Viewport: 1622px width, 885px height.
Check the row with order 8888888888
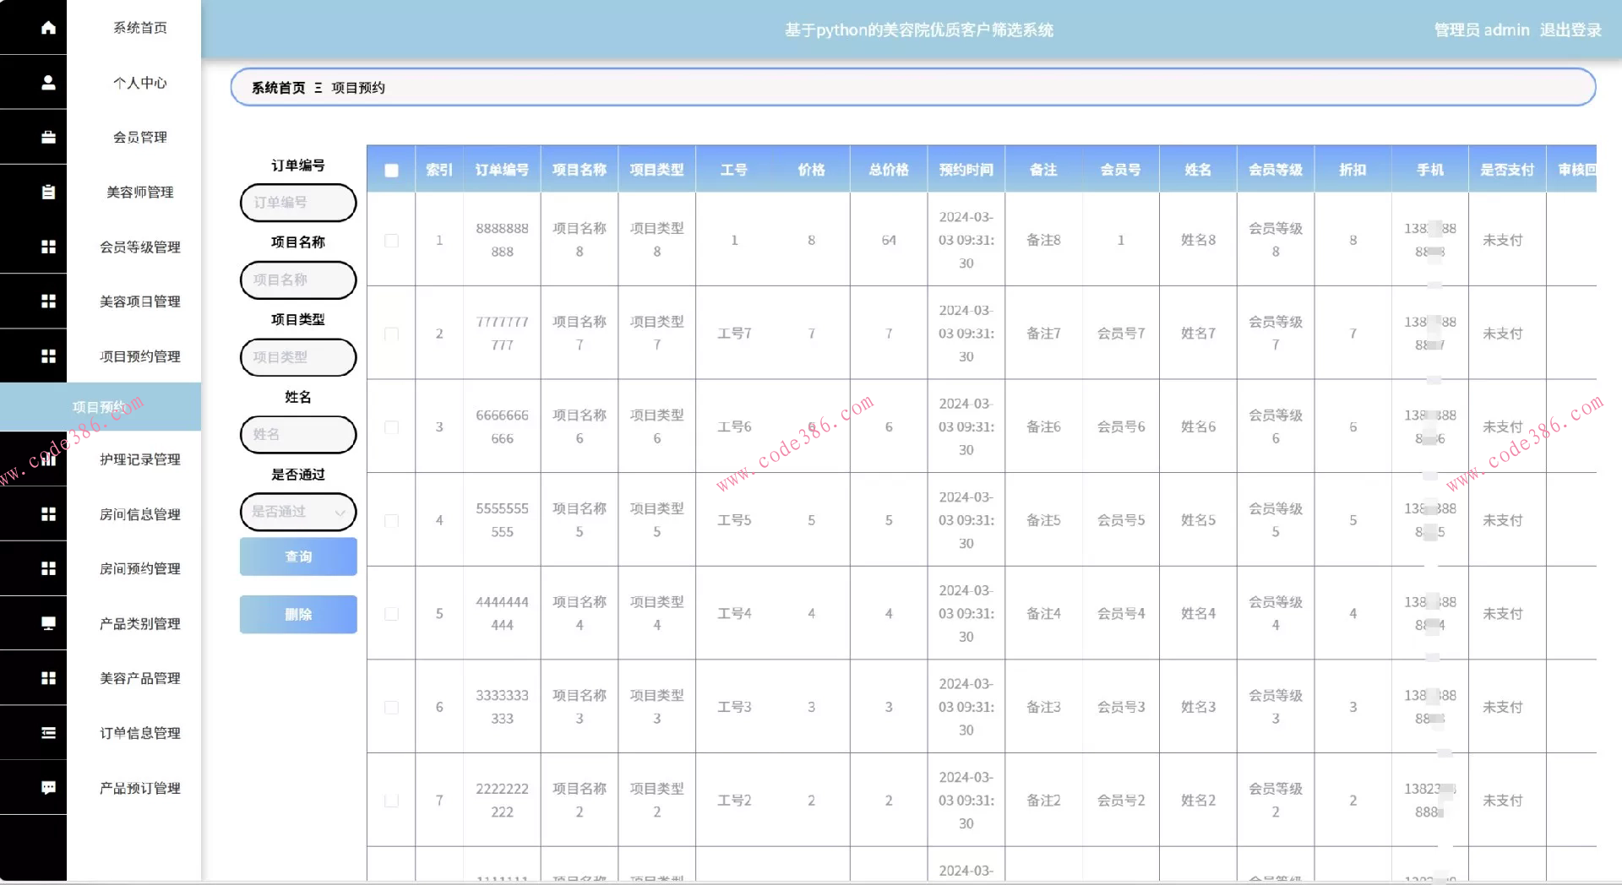pos(391,241)
